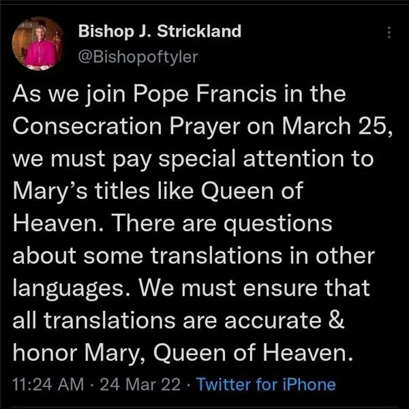This screenshot has height=409, width=409.
Task: Click the @Bishopoftyler handle
Action: [139, 56]
